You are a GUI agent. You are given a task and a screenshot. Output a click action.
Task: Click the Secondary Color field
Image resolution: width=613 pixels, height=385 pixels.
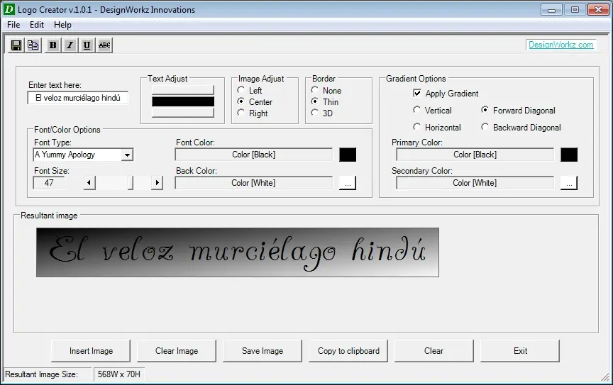pyautogui.click(x=475, y=183)
